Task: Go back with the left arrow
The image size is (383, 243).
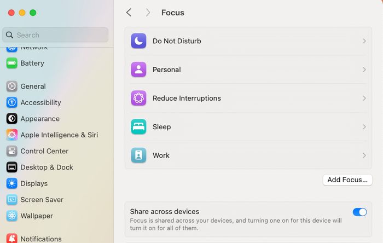Action: (x=129, y=13)
